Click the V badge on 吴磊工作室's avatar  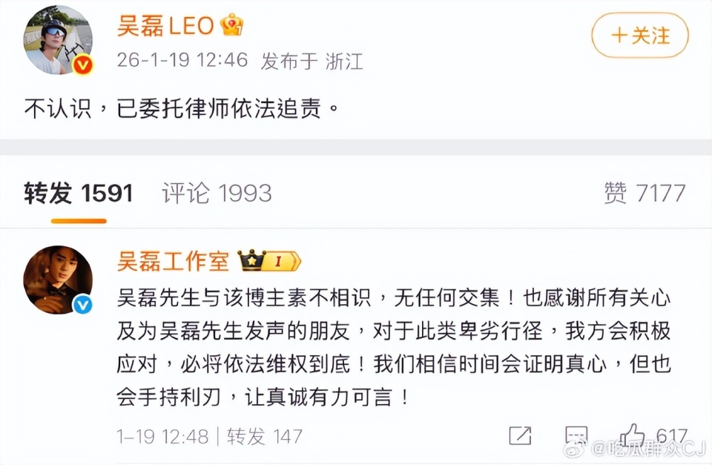(81, 305)
